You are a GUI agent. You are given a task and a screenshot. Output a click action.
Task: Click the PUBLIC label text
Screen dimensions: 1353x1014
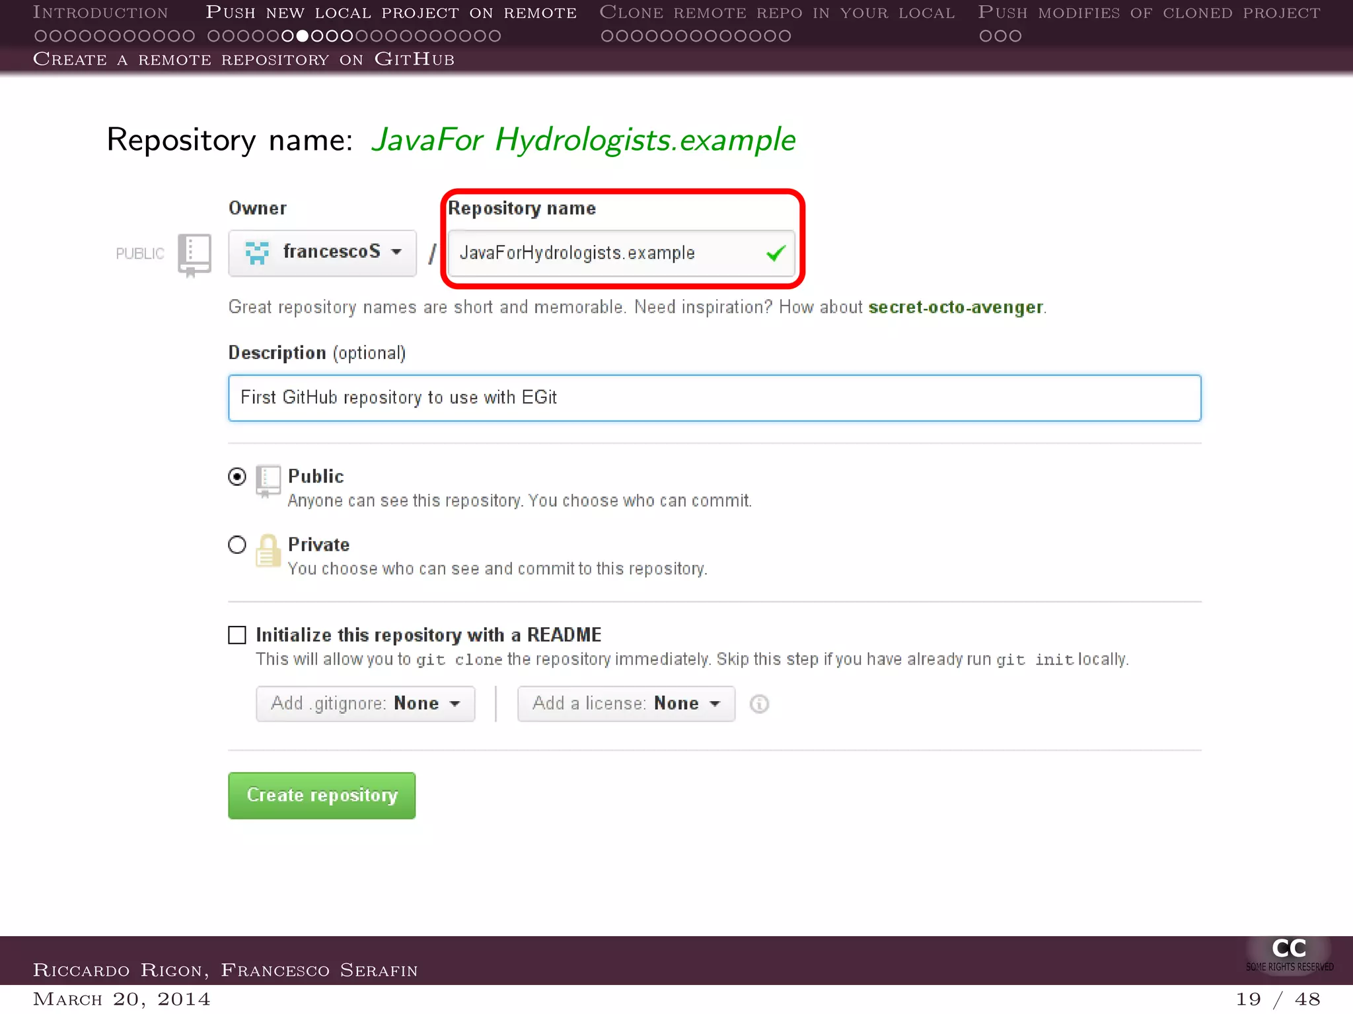(139, 254)
